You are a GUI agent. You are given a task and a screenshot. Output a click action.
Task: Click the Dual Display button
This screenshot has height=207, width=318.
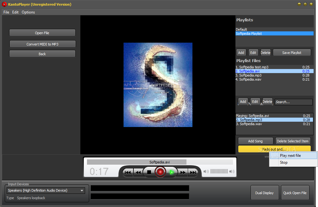click(x=264, y=193)
